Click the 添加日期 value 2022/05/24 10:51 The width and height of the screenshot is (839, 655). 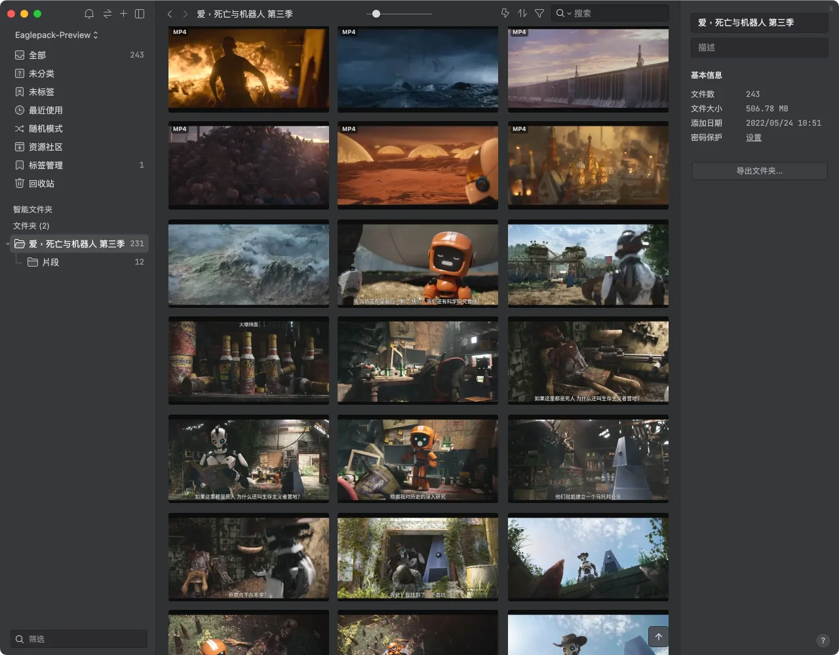783,123
